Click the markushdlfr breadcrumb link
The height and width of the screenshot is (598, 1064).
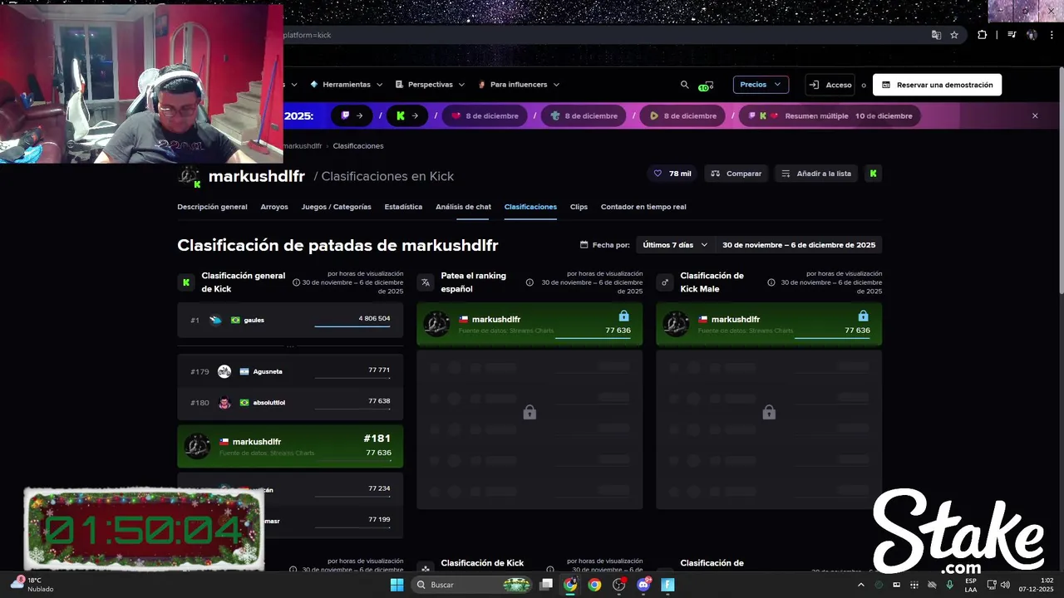[x=302, y=146]
